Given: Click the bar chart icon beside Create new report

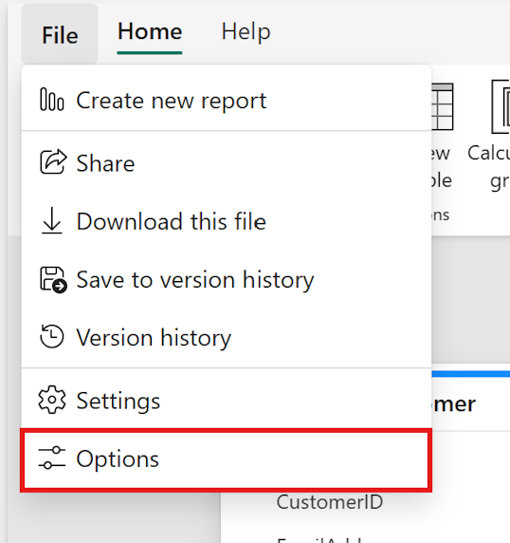Looking at the screenshot, I should pos(52,100).
